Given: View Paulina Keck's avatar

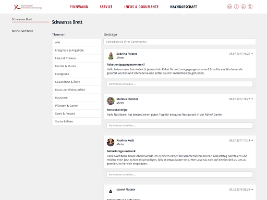Looking at the screenshot, I should [x=111, y=142].
